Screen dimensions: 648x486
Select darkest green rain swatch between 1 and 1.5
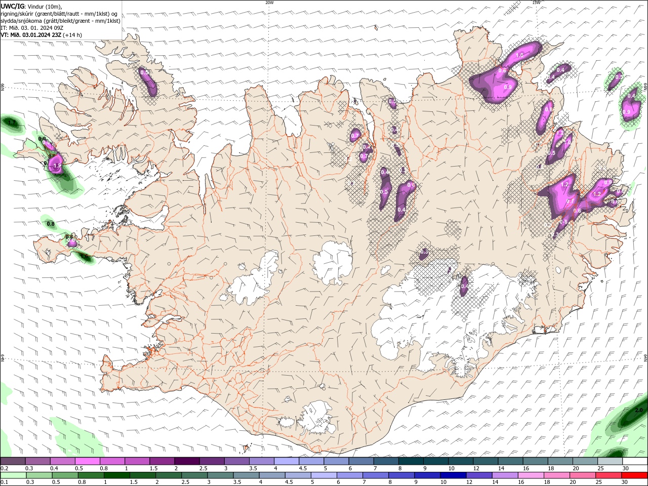click(117, 475)
